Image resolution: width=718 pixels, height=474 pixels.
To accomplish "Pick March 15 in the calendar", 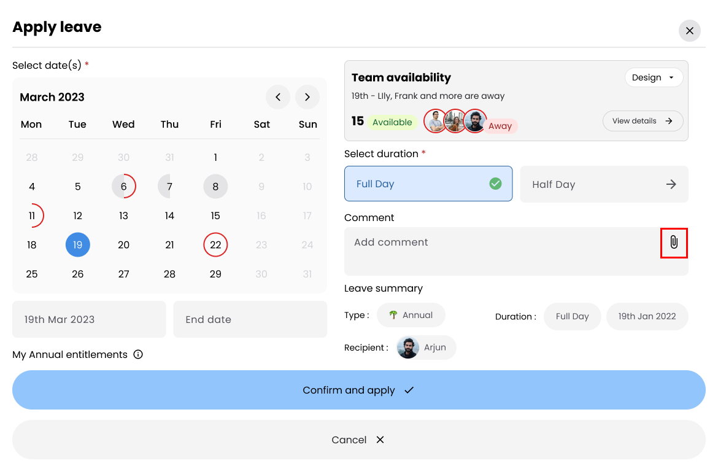I will point(215,216).
